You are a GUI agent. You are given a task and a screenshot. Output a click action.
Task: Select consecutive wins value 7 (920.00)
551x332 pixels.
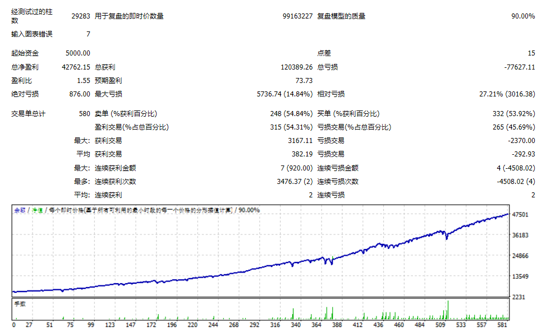coord(297,168)
